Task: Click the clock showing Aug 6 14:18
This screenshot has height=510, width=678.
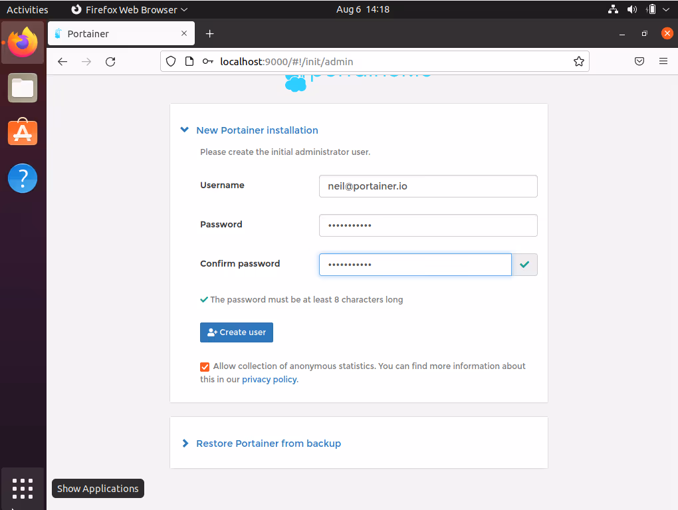Action: [363, 9]
